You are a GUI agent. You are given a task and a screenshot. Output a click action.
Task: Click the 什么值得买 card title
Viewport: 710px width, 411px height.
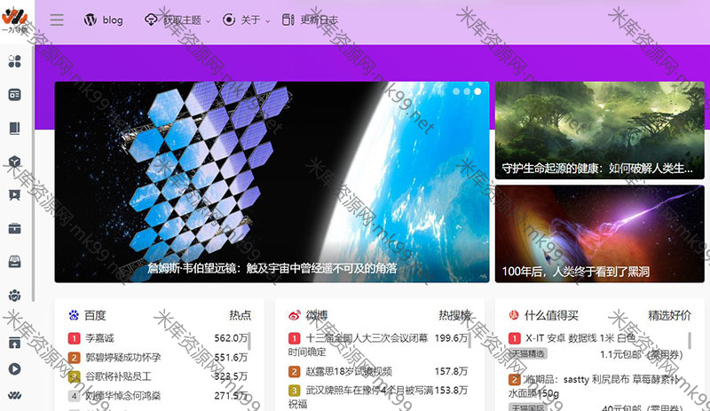click(551, 315)
